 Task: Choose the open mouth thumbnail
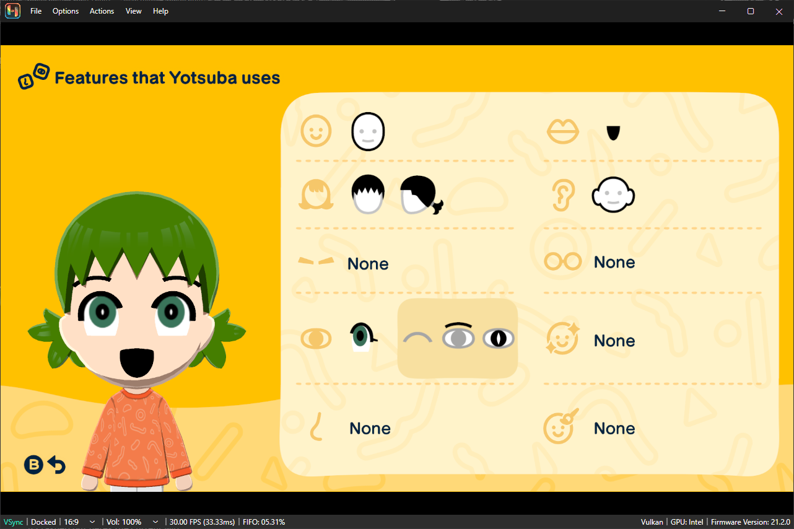click(613, 133)
